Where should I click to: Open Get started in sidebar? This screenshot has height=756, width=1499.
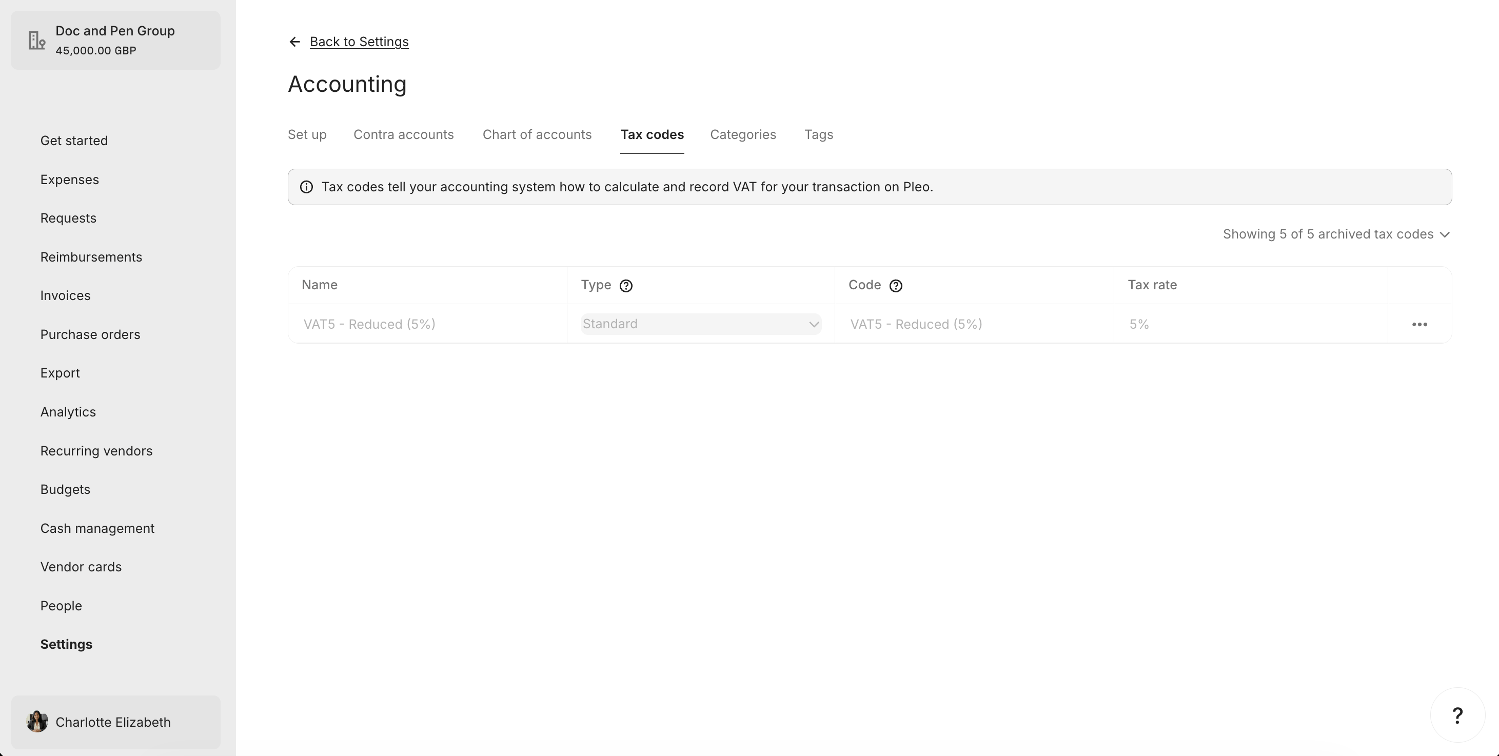point(74,141)
